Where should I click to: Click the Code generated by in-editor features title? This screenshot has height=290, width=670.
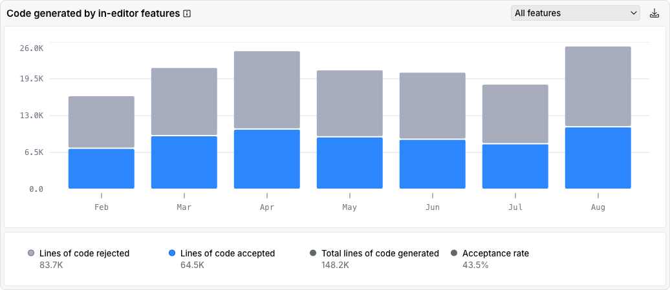click(93, 14)
